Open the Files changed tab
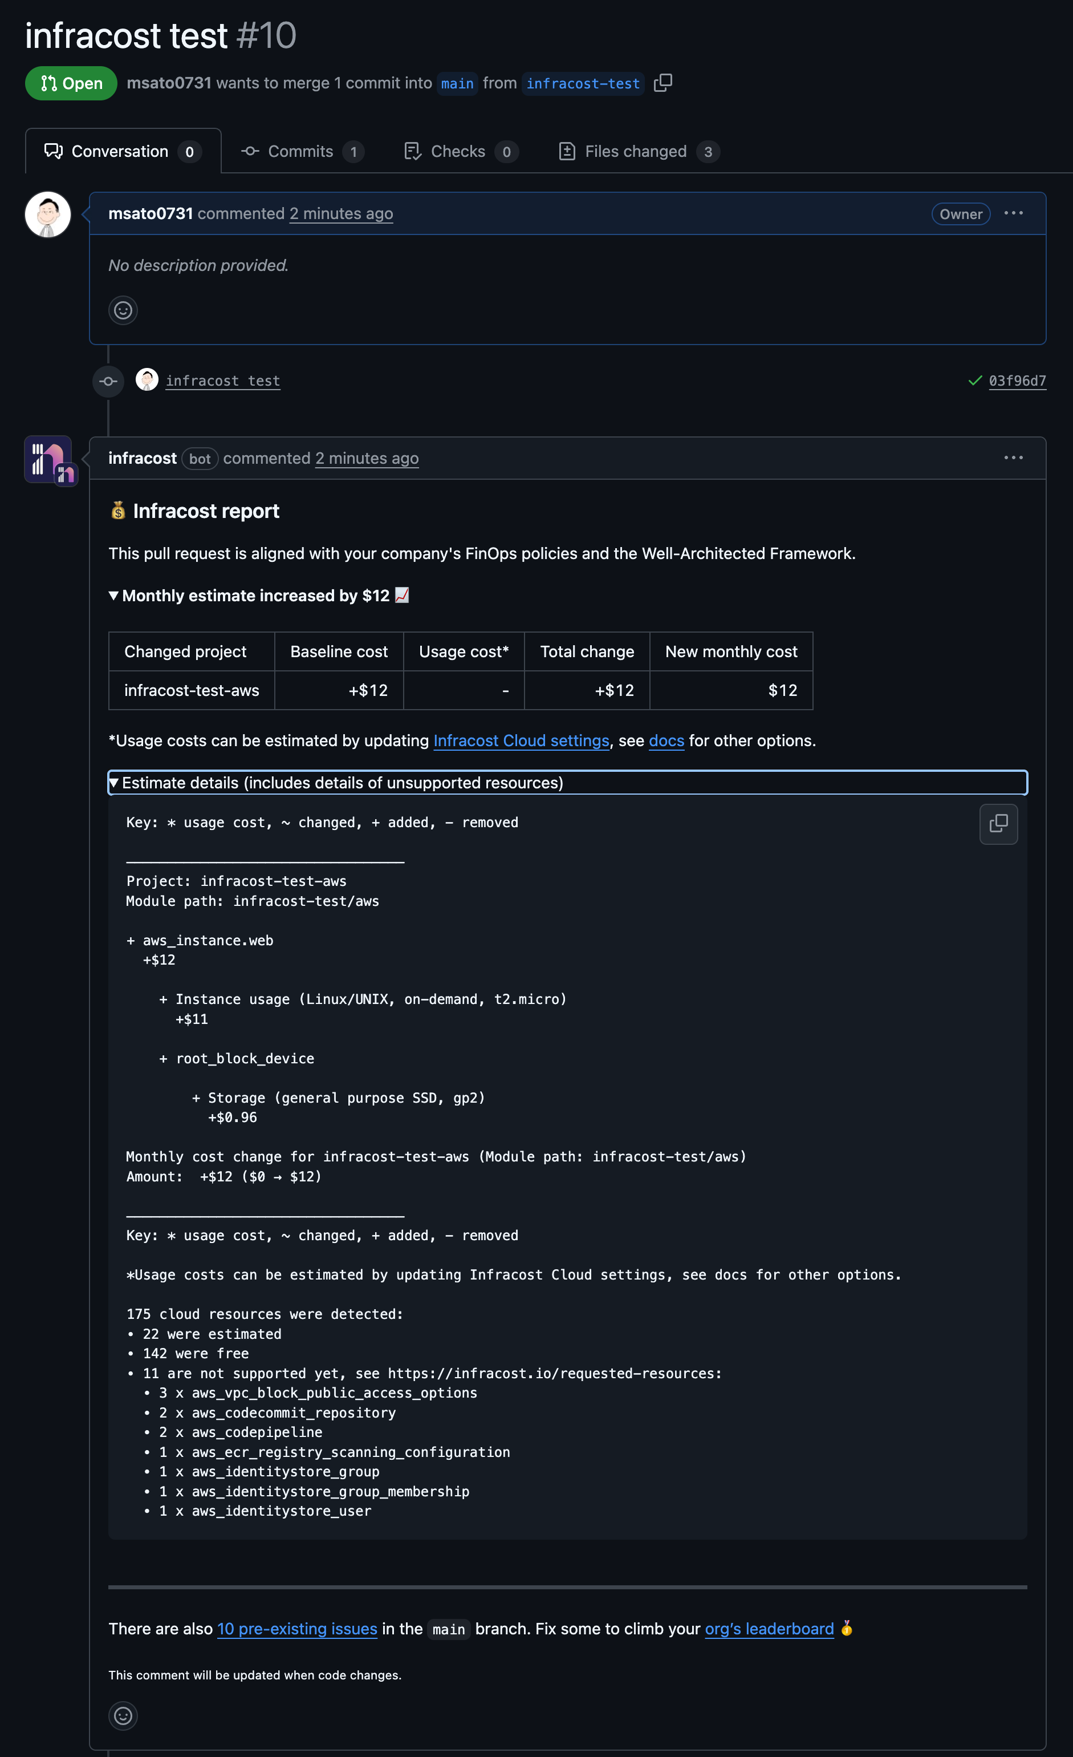 [x=639, y=151]
